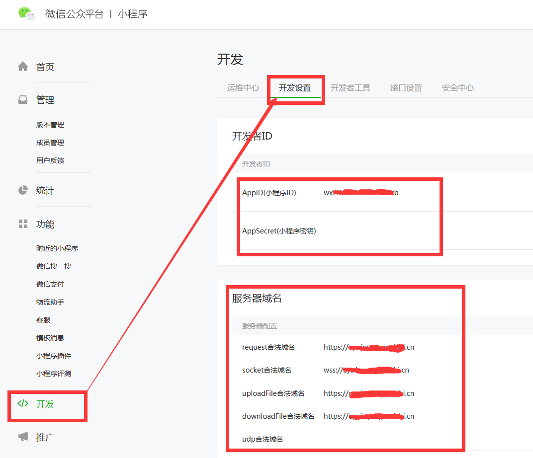Image resolution: width=533 pixels, height=458 pixels.
Task: Switch to 运维中心 tab
Action: 243,88
